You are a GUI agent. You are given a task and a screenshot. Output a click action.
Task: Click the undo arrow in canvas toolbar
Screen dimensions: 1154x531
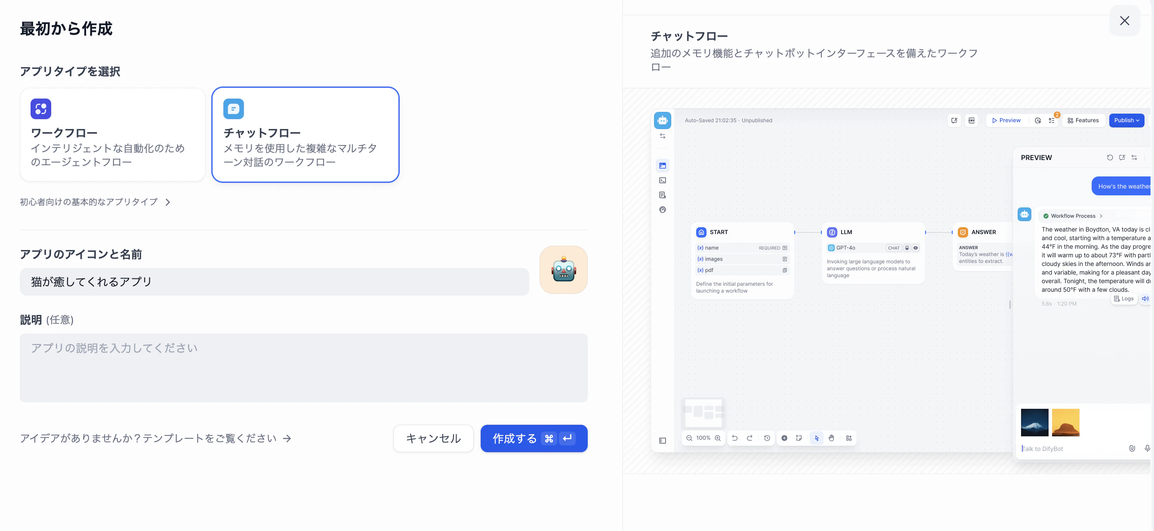click(x=734, y=438)
